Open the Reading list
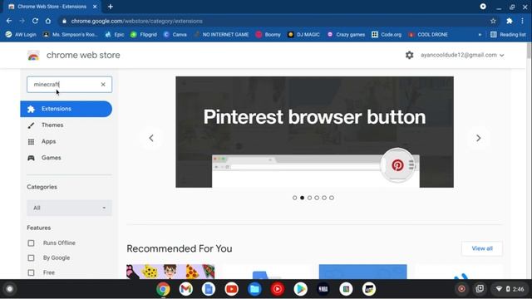Viewport: 532px width, 299px height. (508, 35)
